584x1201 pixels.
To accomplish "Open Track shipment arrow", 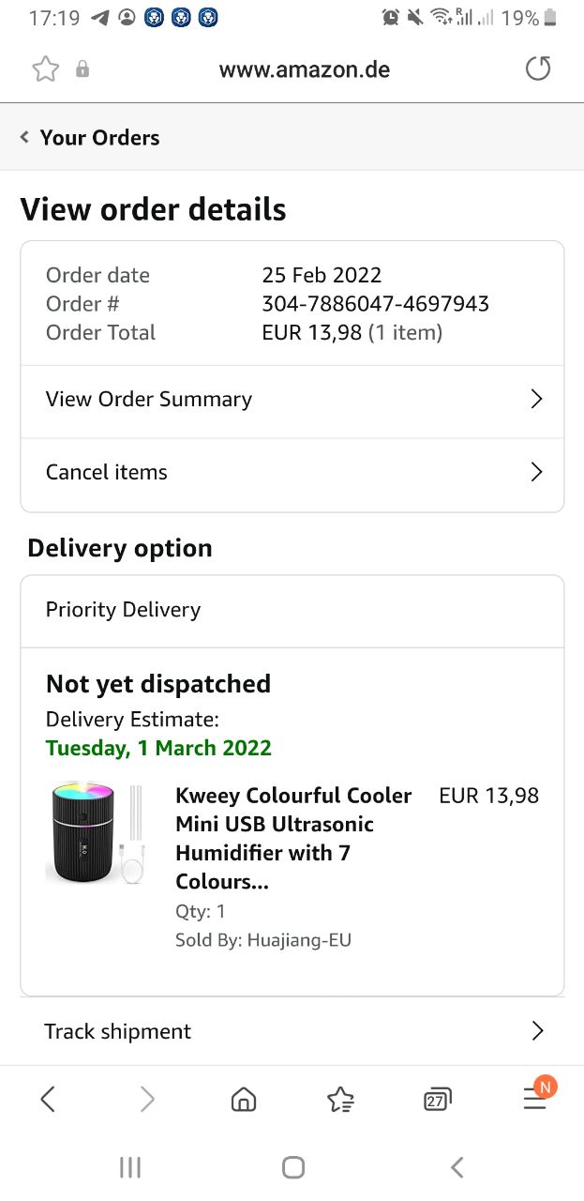I will 537,1031.
